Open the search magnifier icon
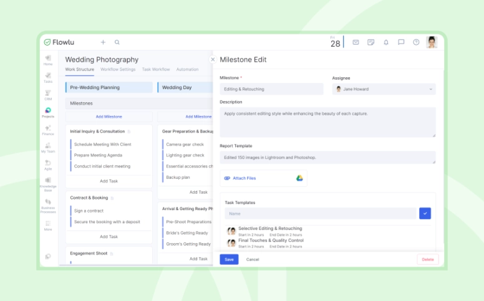 (117, 42)
